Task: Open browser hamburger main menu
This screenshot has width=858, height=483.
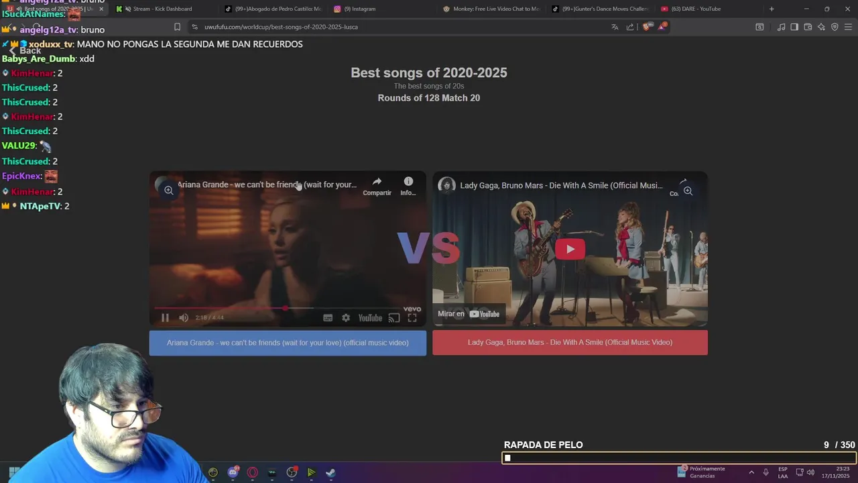Action: pos(848,27)
